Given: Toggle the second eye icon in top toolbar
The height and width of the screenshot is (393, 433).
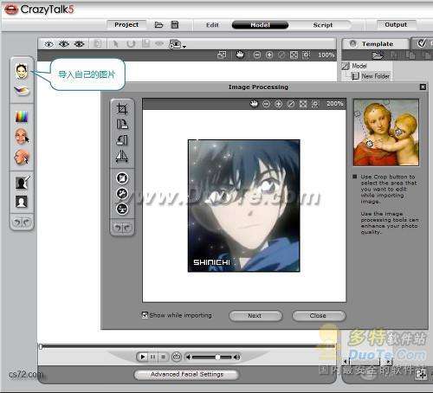Looking at the screenshot, I should [x=64, y=44].
